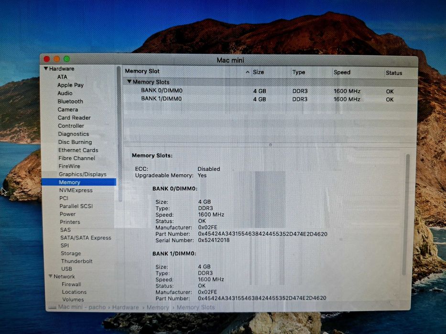Select SATA/SATA Express in the sidebar

point(86,238)
